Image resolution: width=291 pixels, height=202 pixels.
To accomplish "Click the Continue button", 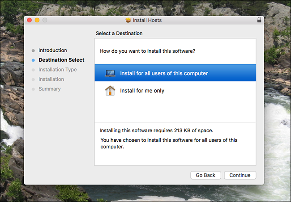I will (x=240, y=175).
